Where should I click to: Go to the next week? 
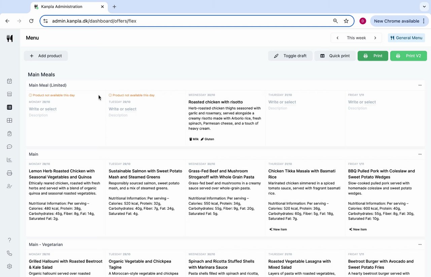[375, 38]
